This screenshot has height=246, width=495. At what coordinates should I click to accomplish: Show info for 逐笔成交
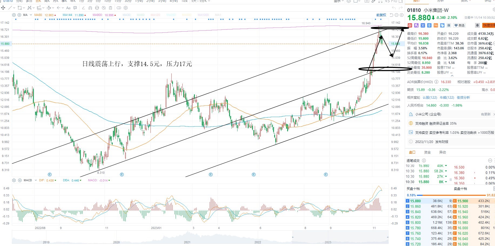coord(424,160)
